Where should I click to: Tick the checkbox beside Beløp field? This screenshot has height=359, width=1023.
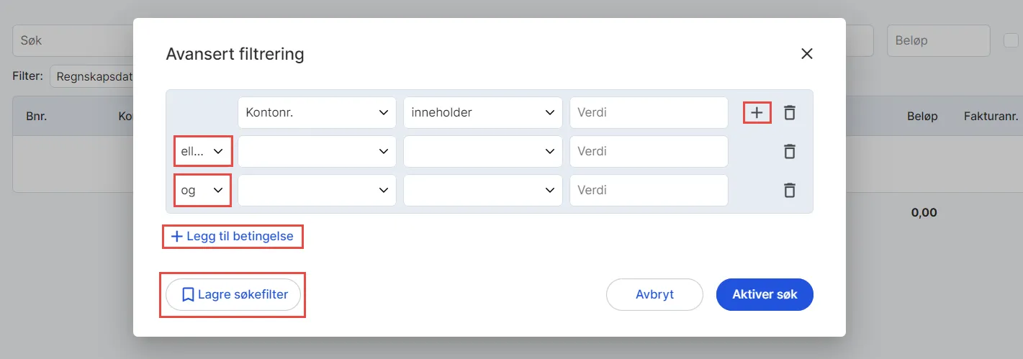pos(1011,40)
